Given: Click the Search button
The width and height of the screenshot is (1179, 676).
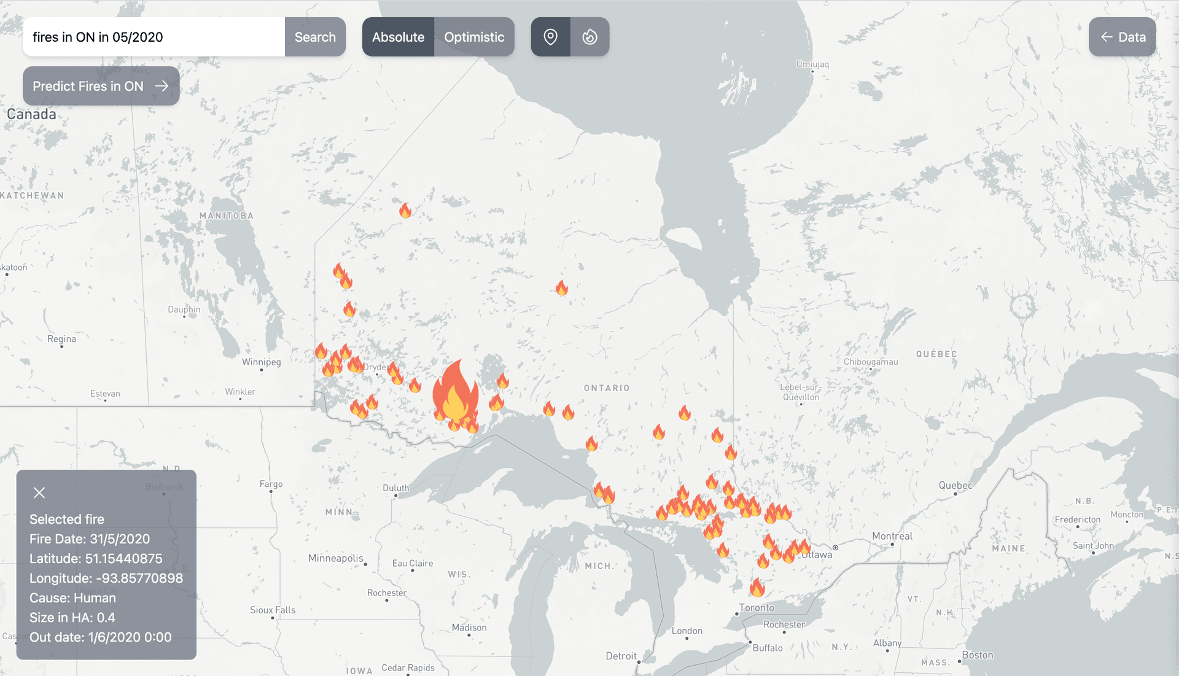Looking at the screenshot, I should pyautogui.click(x=315, y=37).
